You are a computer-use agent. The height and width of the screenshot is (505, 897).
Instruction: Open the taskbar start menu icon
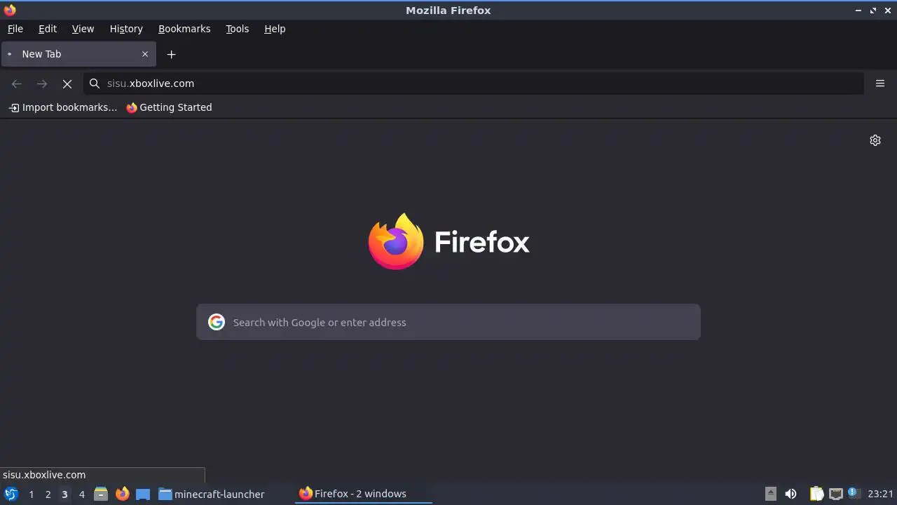click(11, 494)
